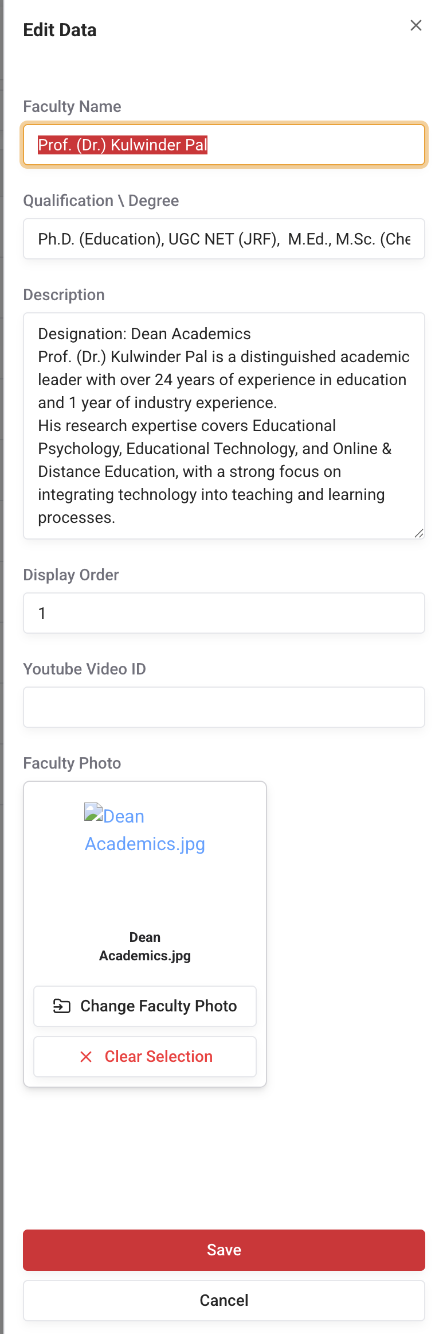Close the Edit Data dialog
The image size is (439, 1334).
tap(416, 25)
